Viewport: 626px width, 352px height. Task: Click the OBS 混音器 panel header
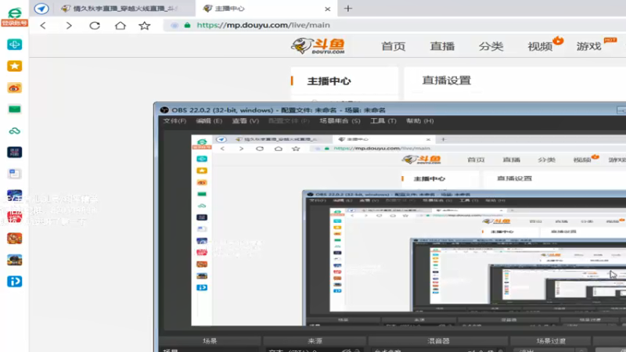(438, 341)
